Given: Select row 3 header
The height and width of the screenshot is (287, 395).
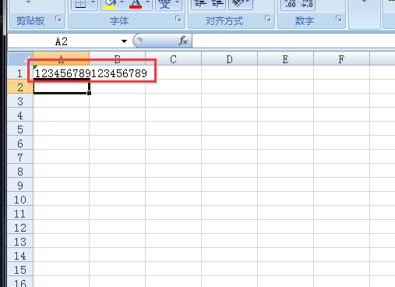Looking at the screenshot, I should (20, 101).
